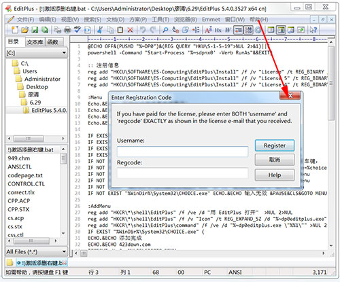
Task: Toggle the Hex viewer Hx icon
Action: (x=218, y=30)
